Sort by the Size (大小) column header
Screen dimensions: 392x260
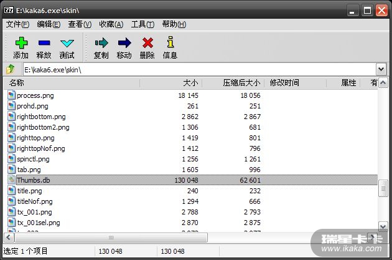[x=170, y=83]
